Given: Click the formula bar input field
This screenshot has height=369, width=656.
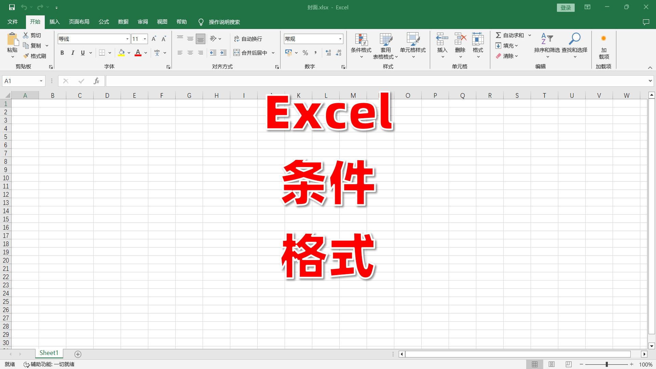Looking at the screenshot, I should click(377, 81).
